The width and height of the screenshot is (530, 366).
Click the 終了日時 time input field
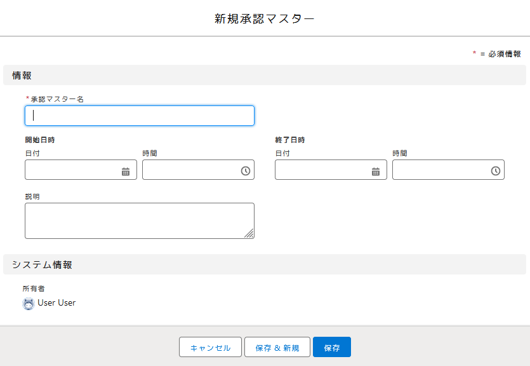(439, 170)
